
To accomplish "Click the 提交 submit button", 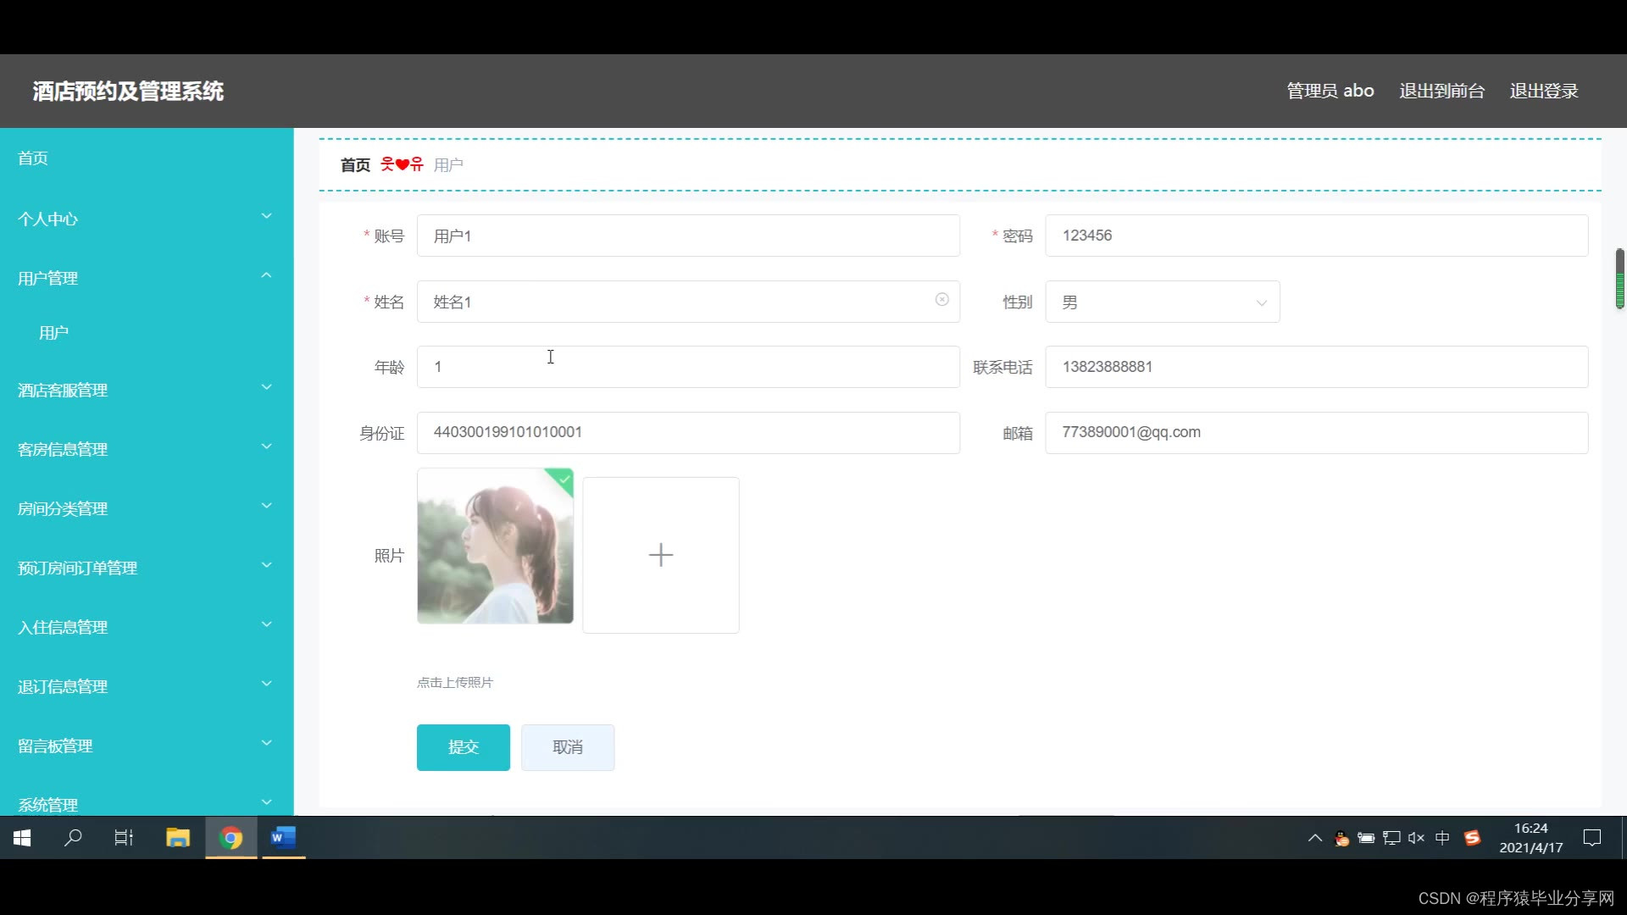I will (x=463, y=747).
